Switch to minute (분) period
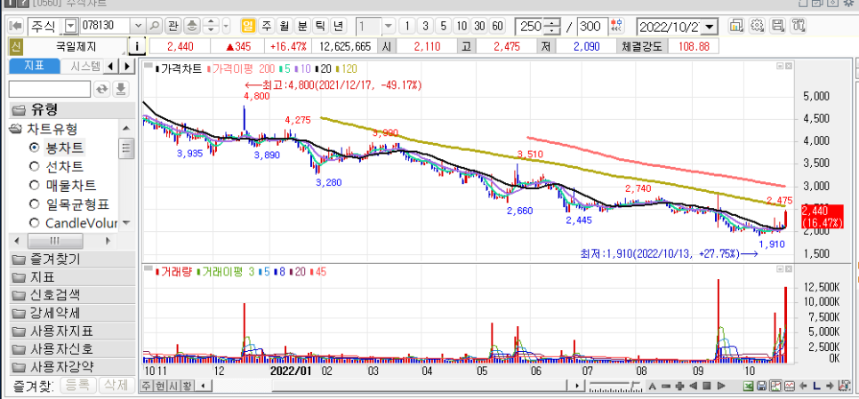 click(x=302, y=26)
